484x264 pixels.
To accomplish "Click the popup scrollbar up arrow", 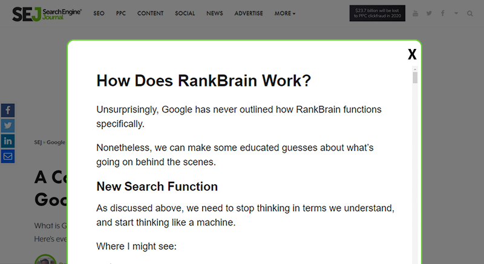I will (x=415, y=69).
